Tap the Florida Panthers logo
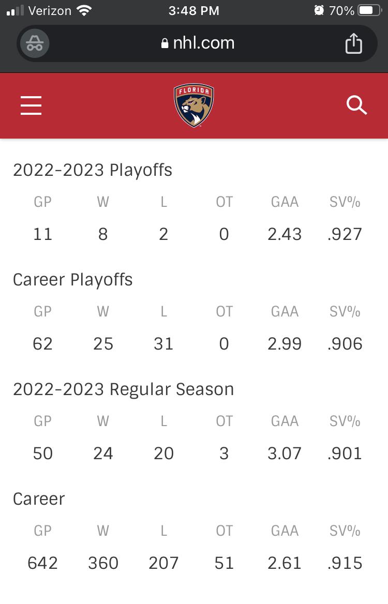 tap(194, 105)
